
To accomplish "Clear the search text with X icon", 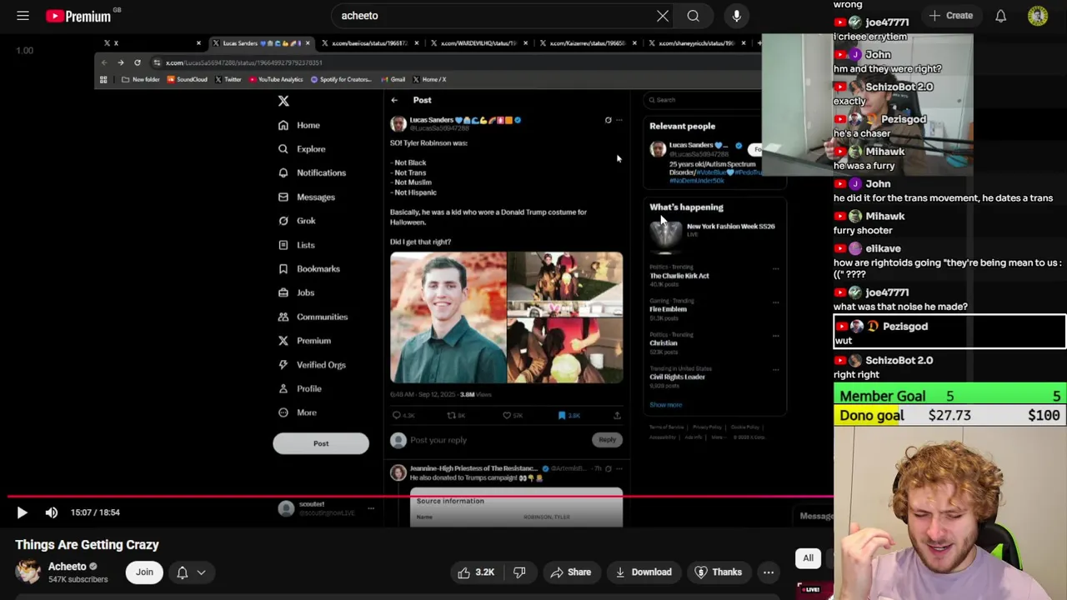I will click(x=663, y=16).
